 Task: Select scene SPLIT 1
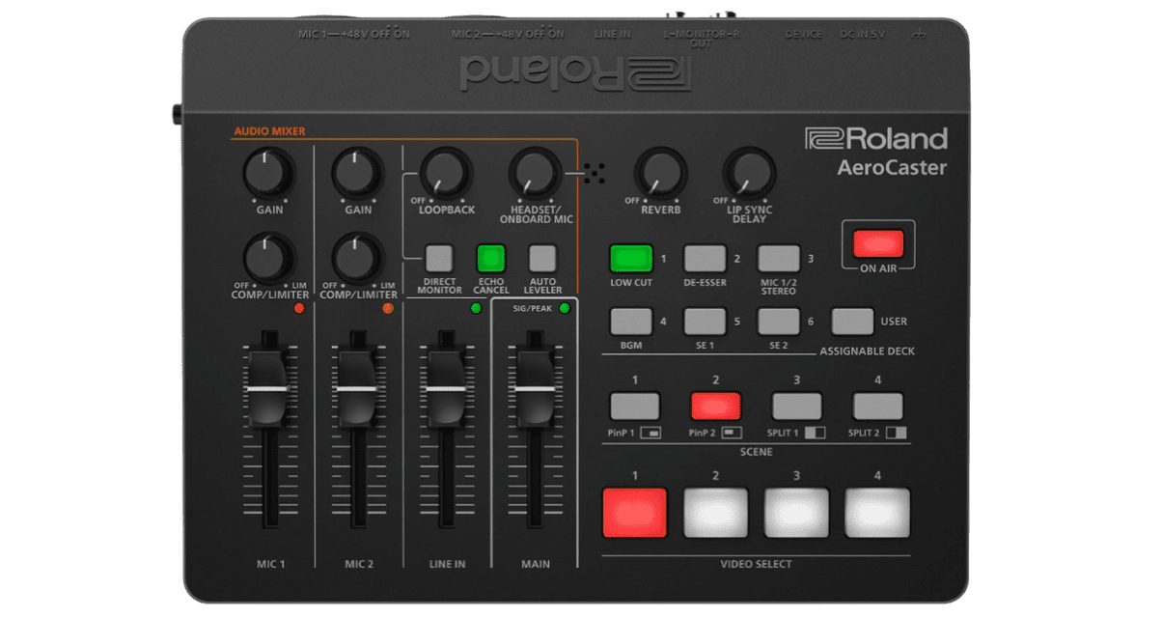(795, 406)
